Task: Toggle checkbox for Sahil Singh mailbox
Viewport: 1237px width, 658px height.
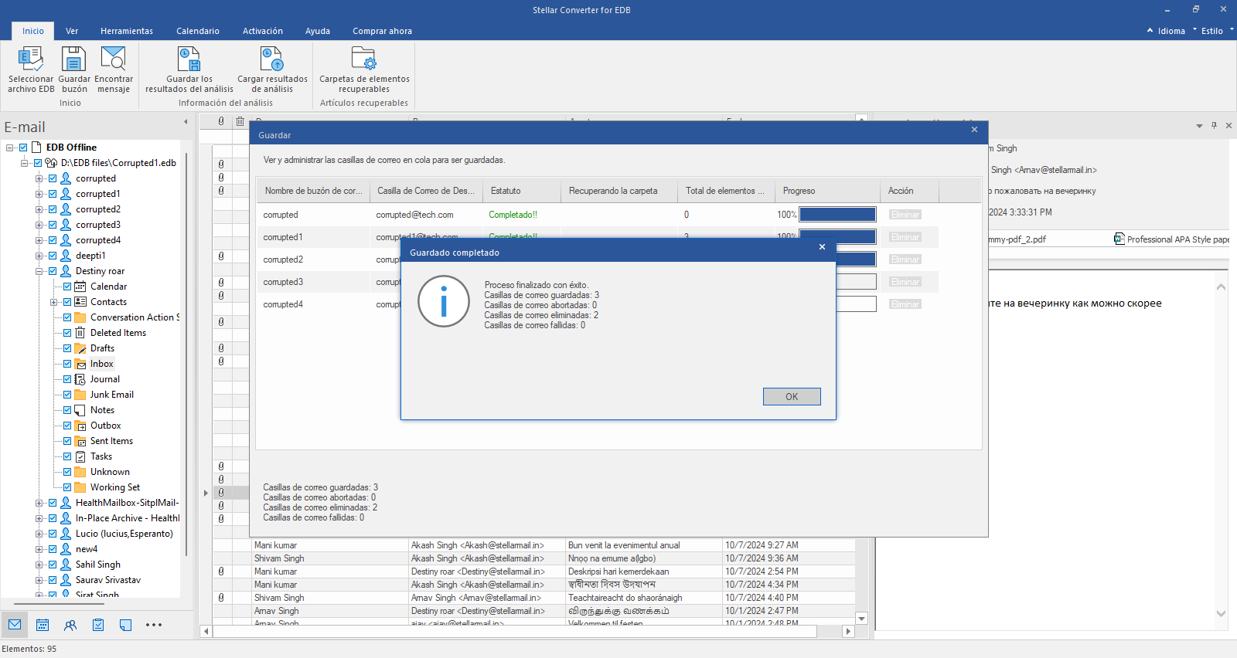Action: pos(53,565)
